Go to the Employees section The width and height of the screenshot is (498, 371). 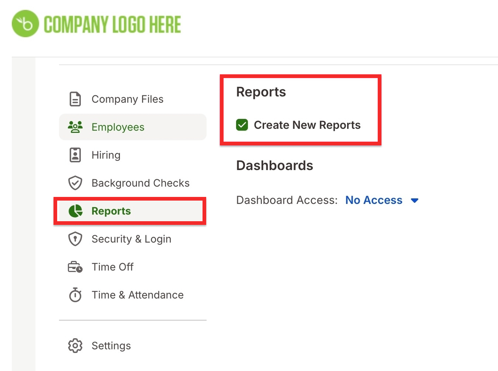(133, 127)
